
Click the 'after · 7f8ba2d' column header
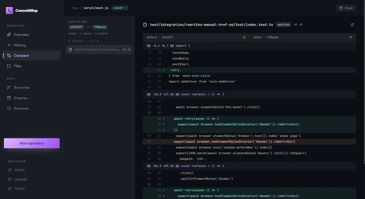coord(266,37)
